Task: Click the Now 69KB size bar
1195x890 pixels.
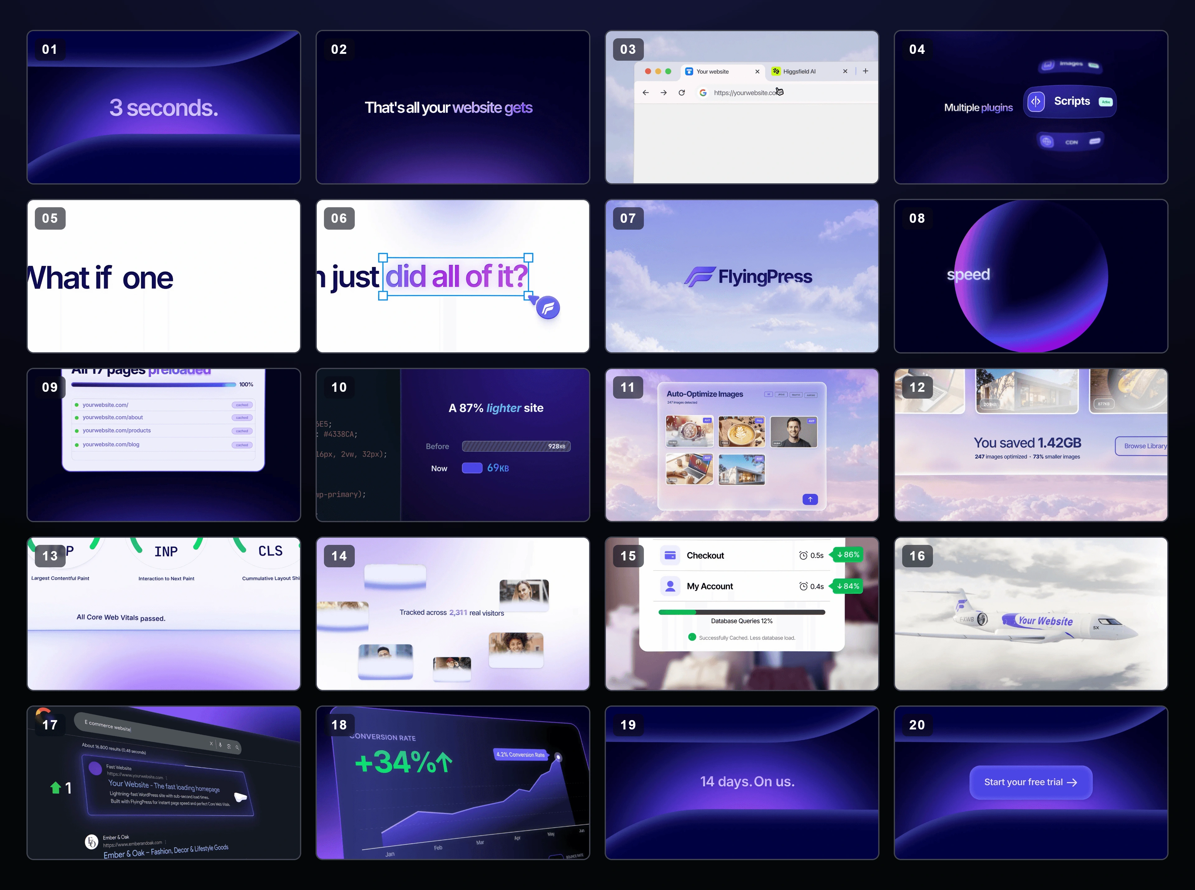Action: pos(472,468)
